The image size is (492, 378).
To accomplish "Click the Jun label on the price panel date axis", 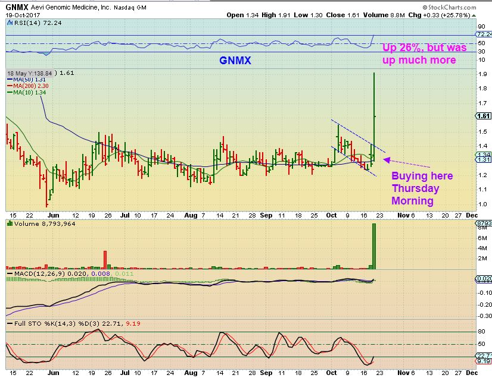I will [x=54, y=216].
